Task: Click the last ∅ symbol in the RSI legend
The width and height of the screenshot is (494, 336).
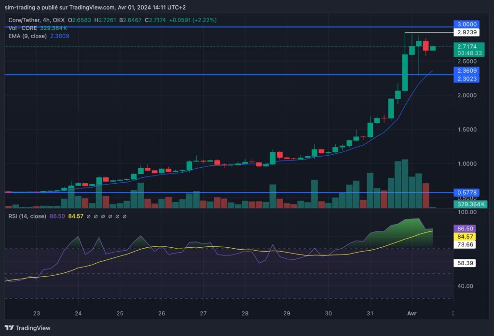Action: coord(124,216)
